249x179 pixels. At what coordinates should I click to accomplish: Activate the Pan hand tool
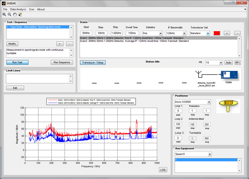pyautogui.click(x=15, y=15)
